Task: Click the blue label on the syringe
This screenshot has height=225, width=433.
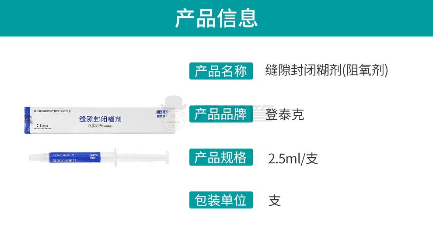Action: point(74,157)
